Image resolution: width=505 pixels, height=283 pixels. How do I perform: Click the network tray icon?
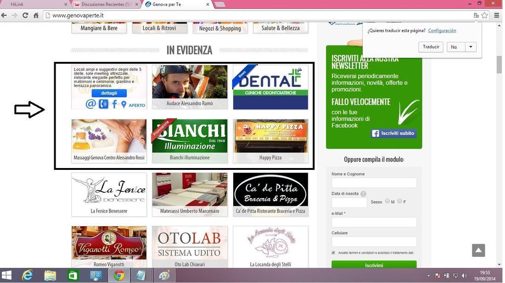click(455, 276)
